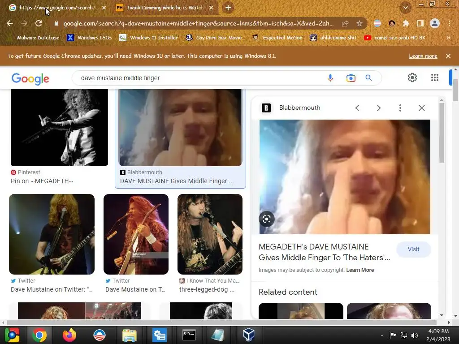
Task: Click the horizontal scrollbar at page bottom
Action: pyautogui.click(x=221, y=322)
